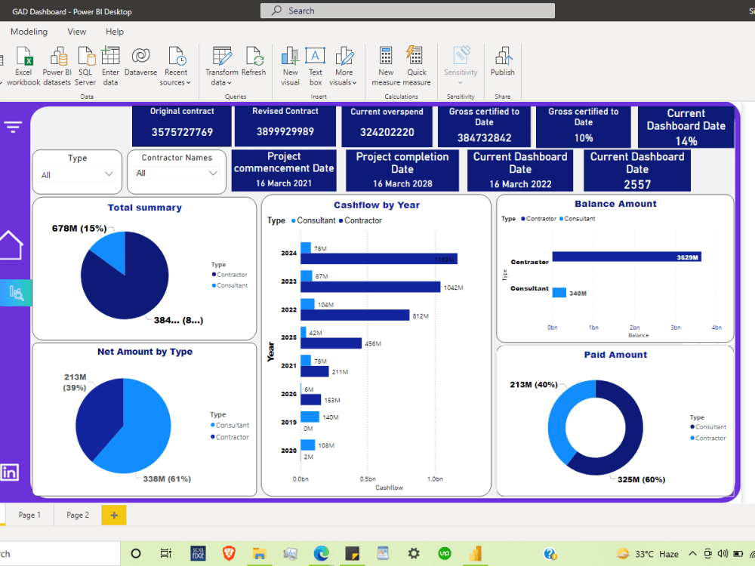755x566 pixels.
Task: Switch to the View ribbon tab
Action: pos(76,32)
